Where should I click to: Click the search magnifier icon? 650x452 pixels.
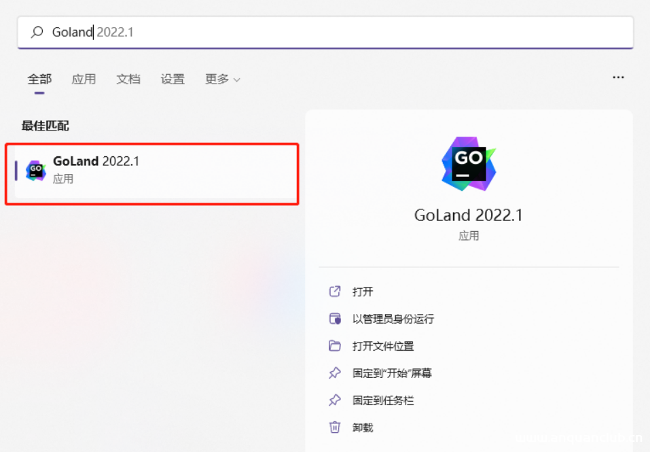[37, 31]
